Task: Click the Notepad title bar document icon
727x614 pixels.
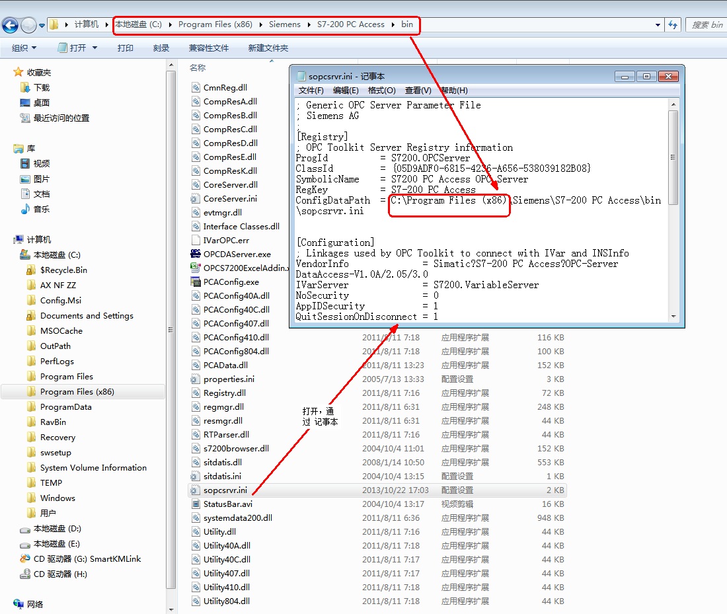Action: [301, 76]
